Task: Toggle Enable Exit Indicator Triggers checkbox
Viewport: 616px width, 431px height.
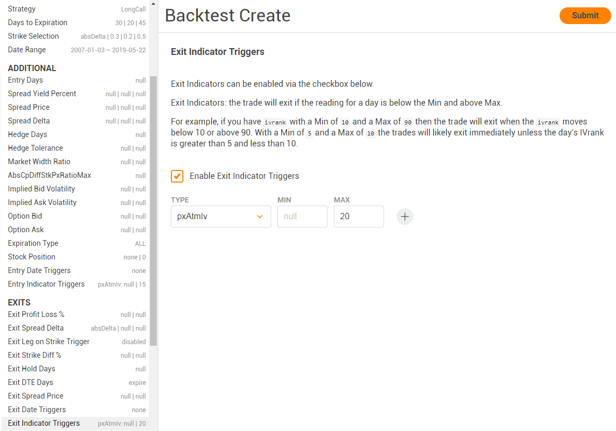Action: tap(177, 176)
